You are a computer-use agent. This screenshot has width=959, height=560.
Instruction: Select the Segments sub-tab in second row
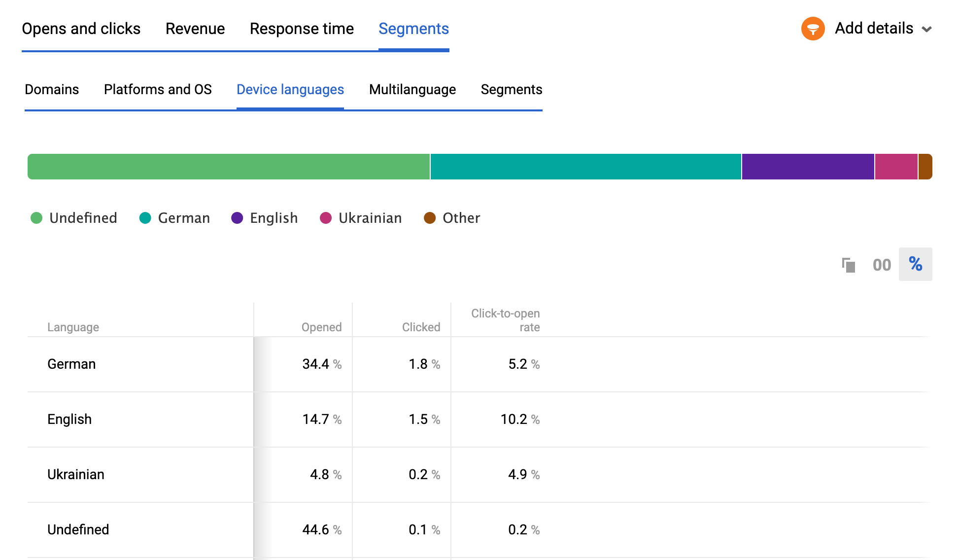(x=511, y=89)
